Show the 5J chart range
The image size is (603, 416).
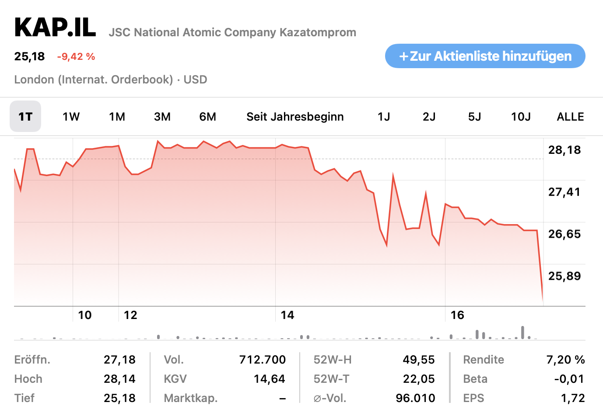[475, 117]
